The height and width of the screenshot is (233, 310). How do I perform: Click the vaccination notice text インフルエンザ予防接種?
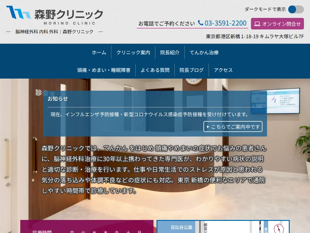point(92,114)
